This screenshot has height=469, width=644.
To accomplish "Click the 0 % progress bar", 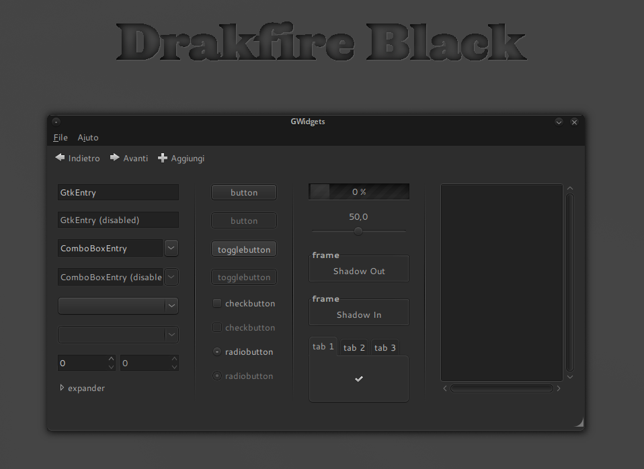I will coord(359,191).
